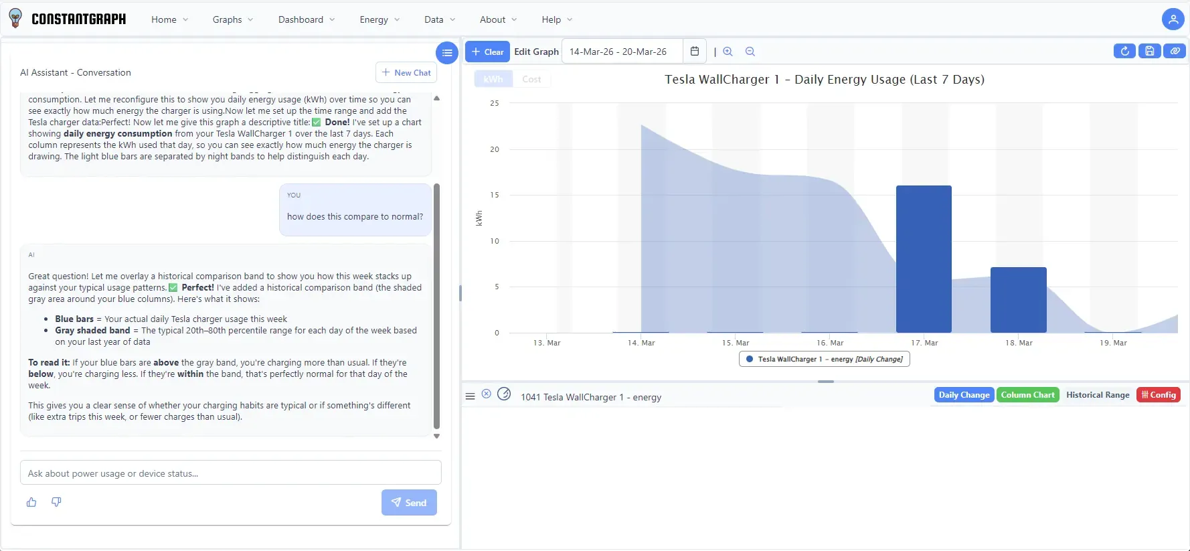Screen dimensions: 1190x551
Task: Click the '14. Mar' axis label
Action: click(x=641, y=343)
